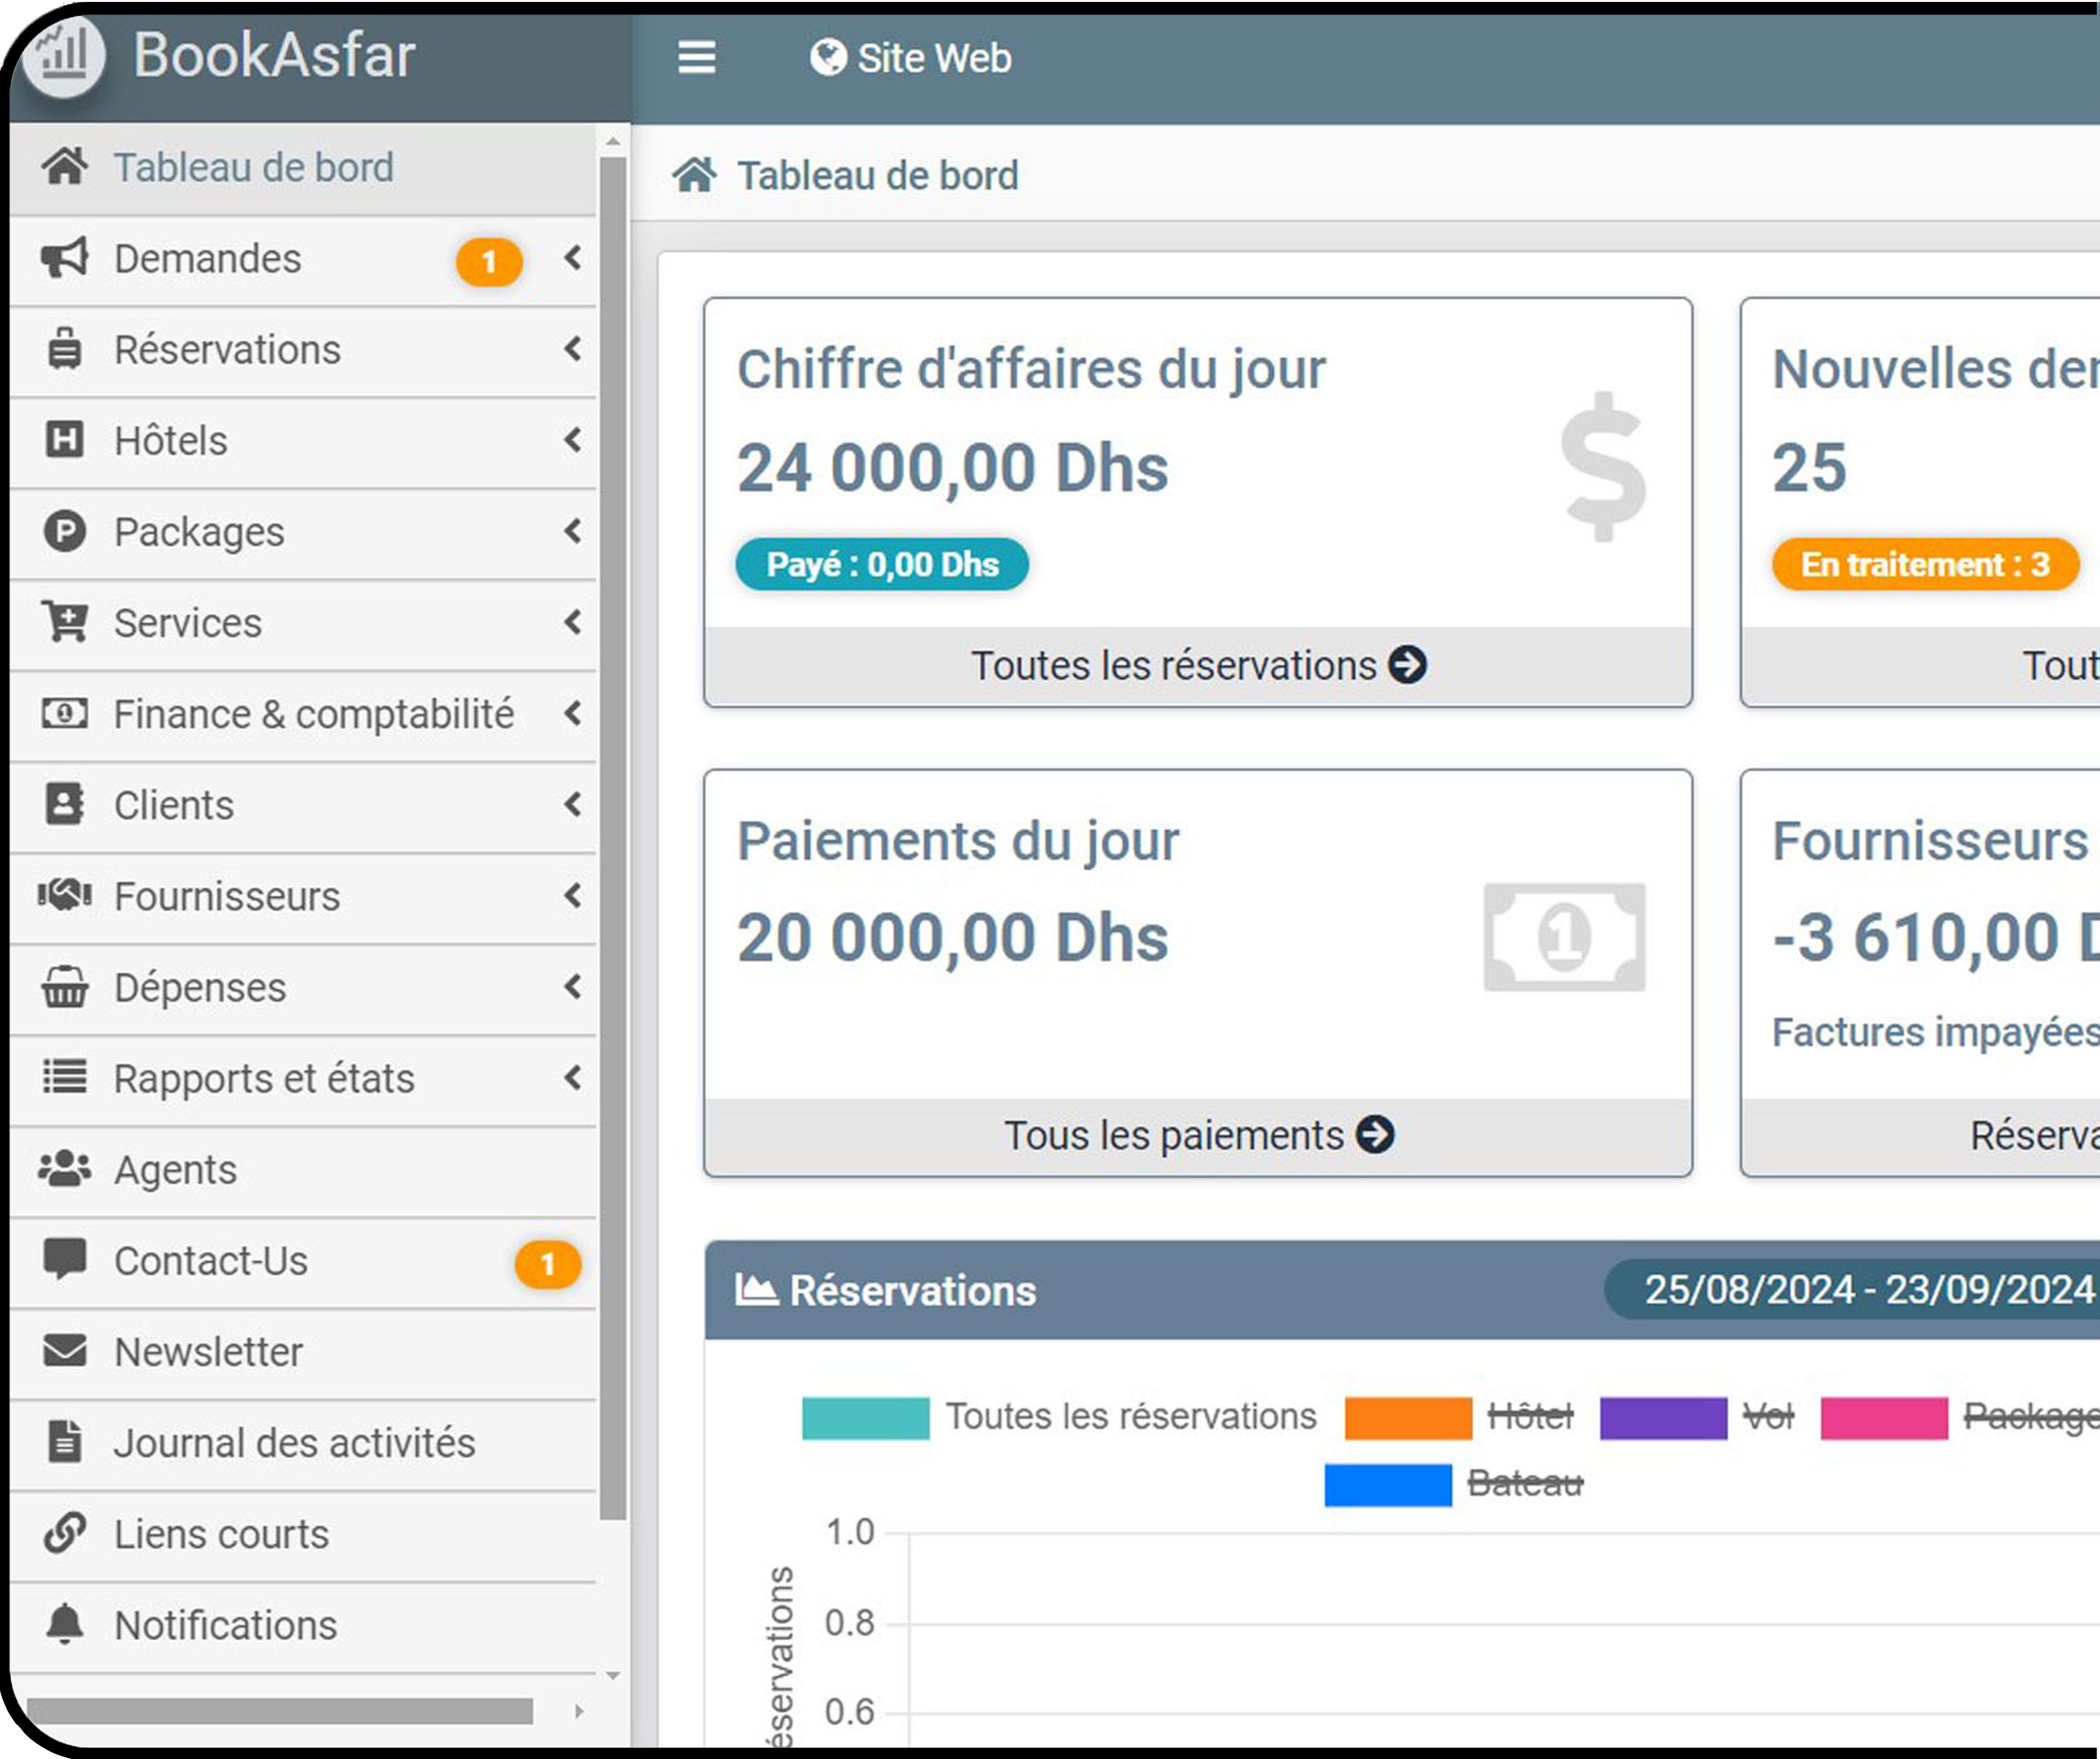Click the house icon in the breadcrumb
The width and height of the screenshot is (2100, 1759).
coord(694,175)
